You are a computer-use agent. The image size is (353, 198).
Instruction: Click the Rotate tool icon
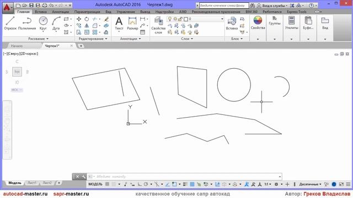click(x=87, y=19)
